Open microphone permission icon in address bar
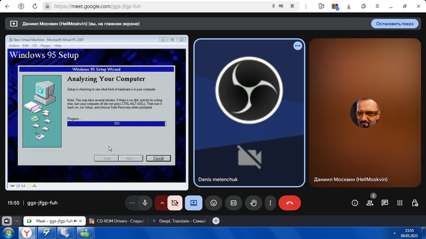426x239 pixels. [x=273, y=6]
